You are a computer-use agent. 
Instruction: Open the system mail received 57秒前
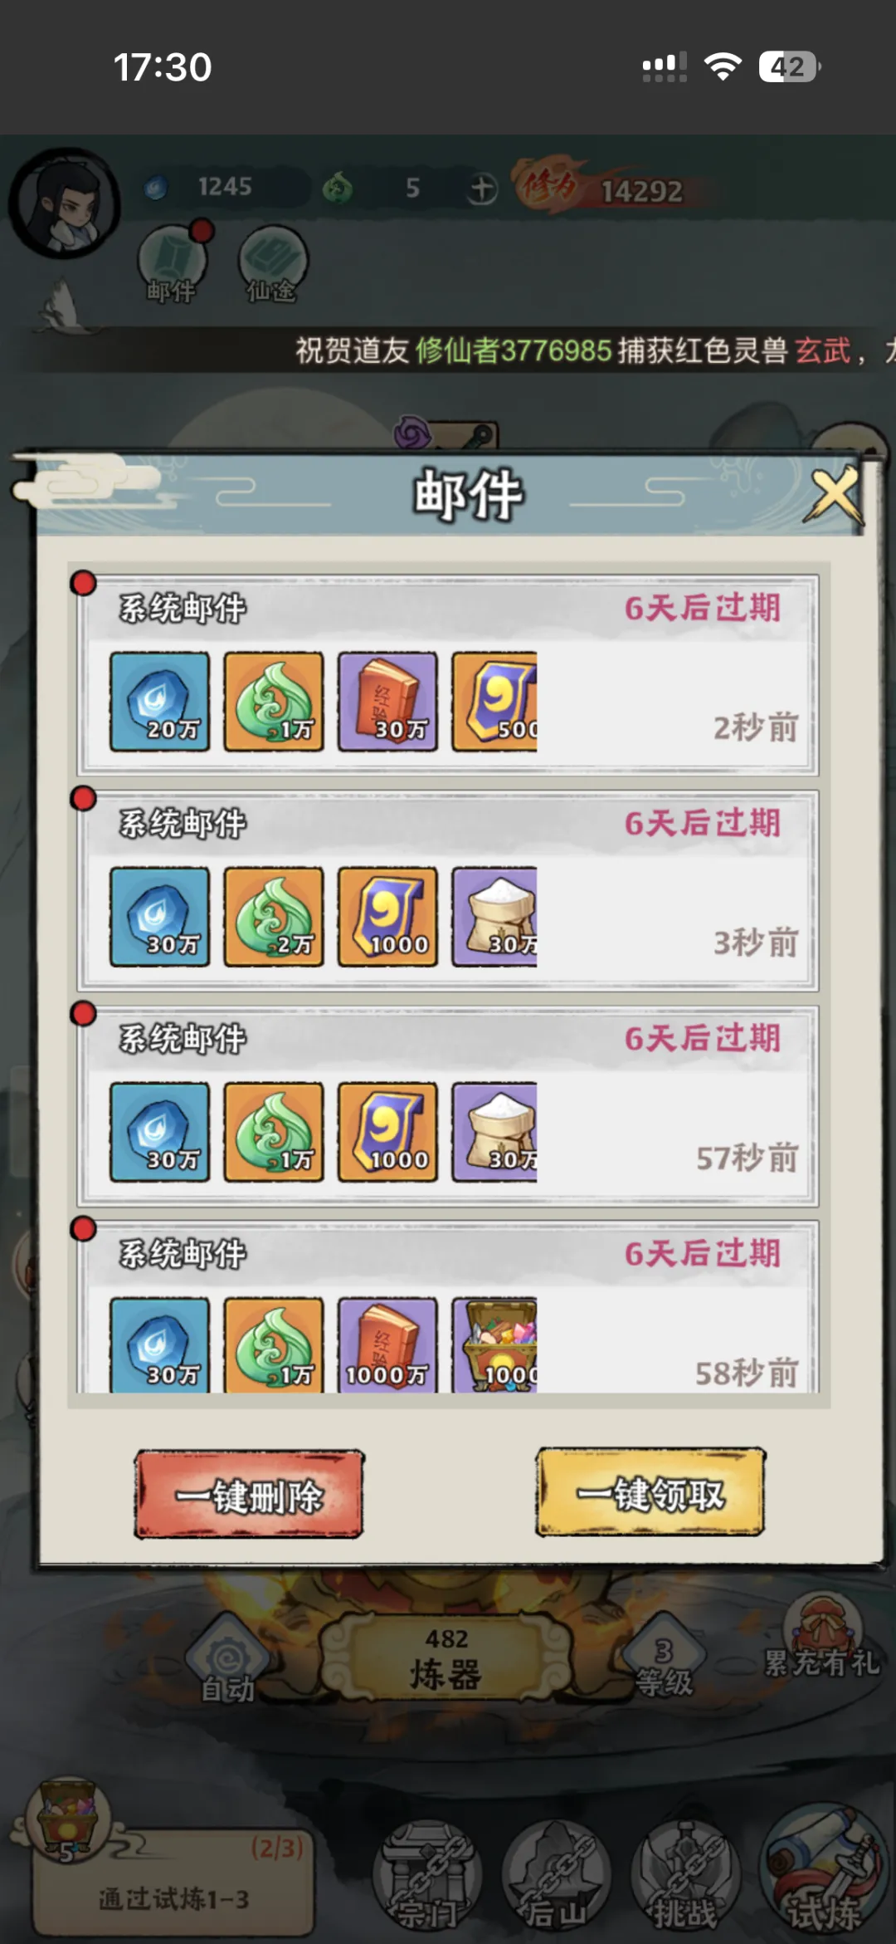tap(448, 1105)
